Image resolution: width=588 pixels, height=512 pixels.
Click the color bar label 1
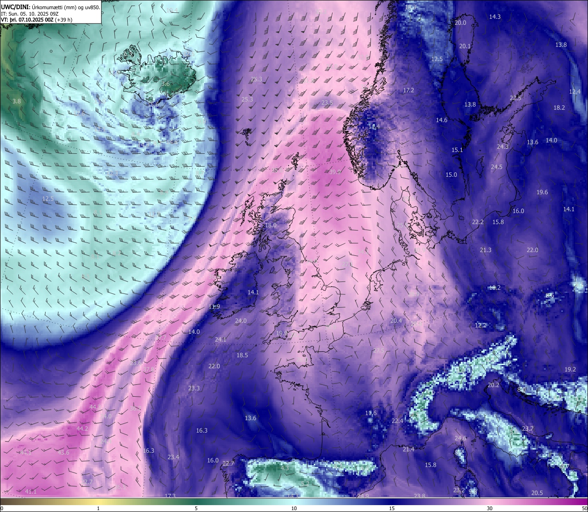click(98, 508)
